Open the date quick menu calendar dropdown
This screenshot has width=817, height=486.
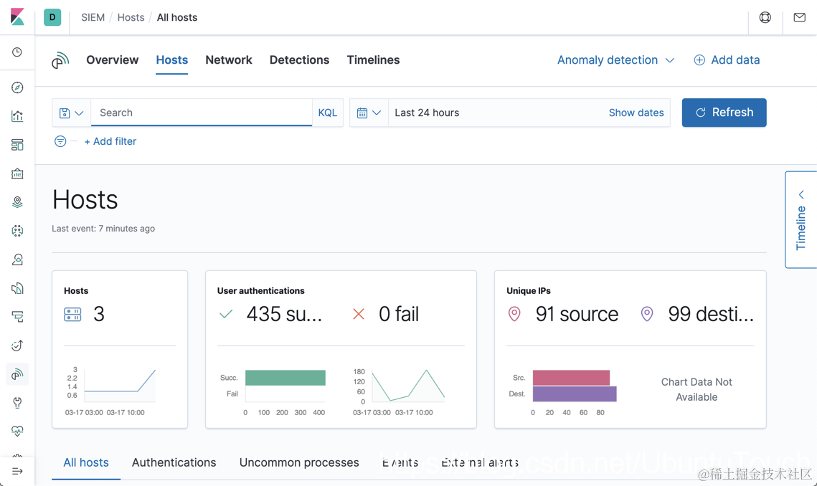point(369,113)
